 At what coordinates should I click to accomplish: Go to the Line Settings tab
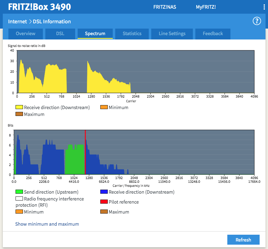[x=172, y=34]
